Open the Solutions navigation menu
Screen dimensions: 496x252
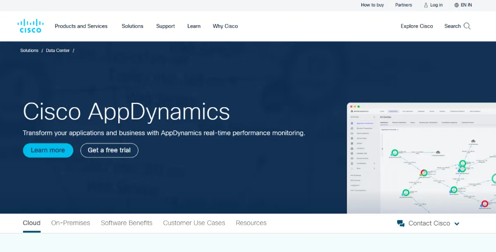132,26
